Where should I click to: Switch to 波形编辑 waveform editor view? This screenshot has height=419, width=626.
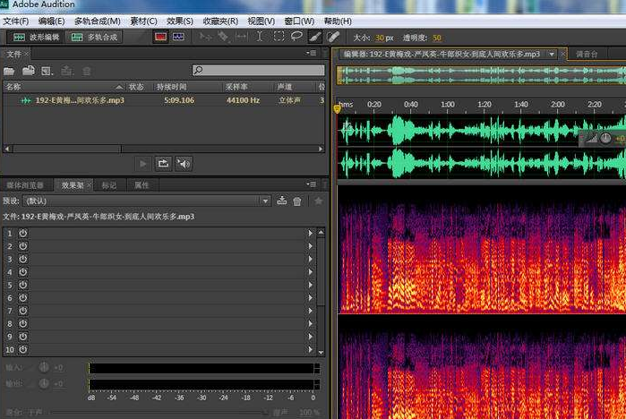click(x=34, y=38)
